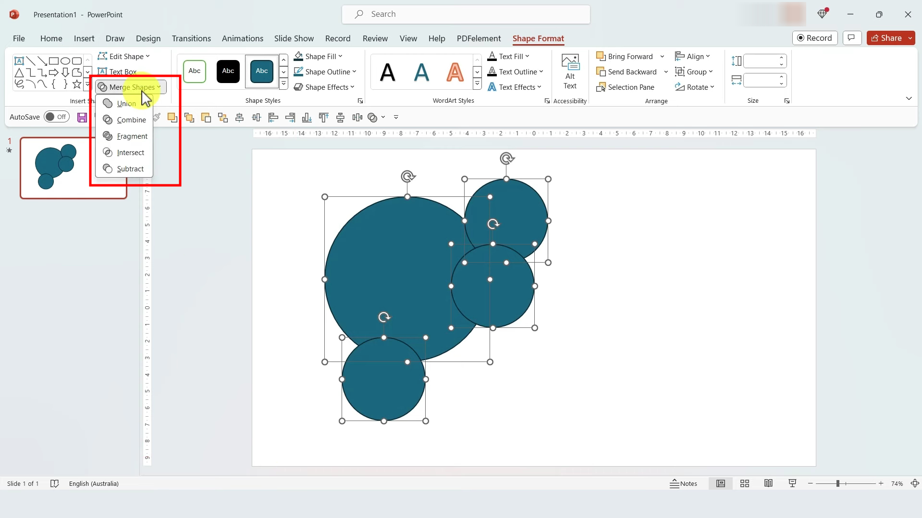Click the zoom slider handle

click(x=837, y=483)
